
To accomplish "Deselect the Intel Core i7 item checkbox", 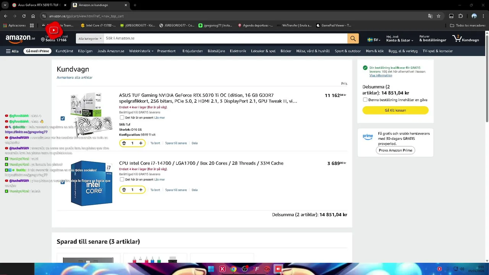I will tap(63, 182).
